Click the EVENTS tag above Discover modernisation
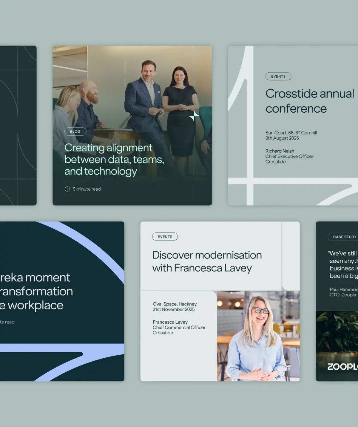The height and width of the screenshot is (427, 358). tap(165, 237)
